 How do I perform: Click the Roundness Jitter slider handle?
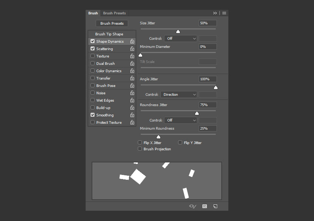point(197,113)
